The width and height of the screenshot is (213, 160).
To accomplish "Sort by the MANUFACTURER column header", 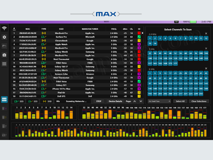I will click(x=90, y=29).
